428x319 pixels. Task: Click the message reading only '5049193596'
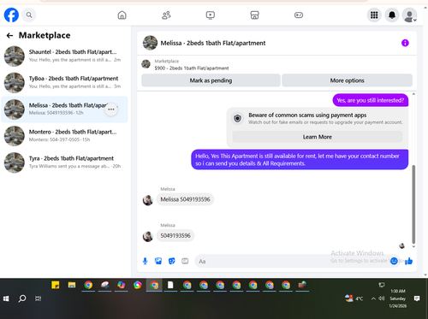[x=175, y=235]
